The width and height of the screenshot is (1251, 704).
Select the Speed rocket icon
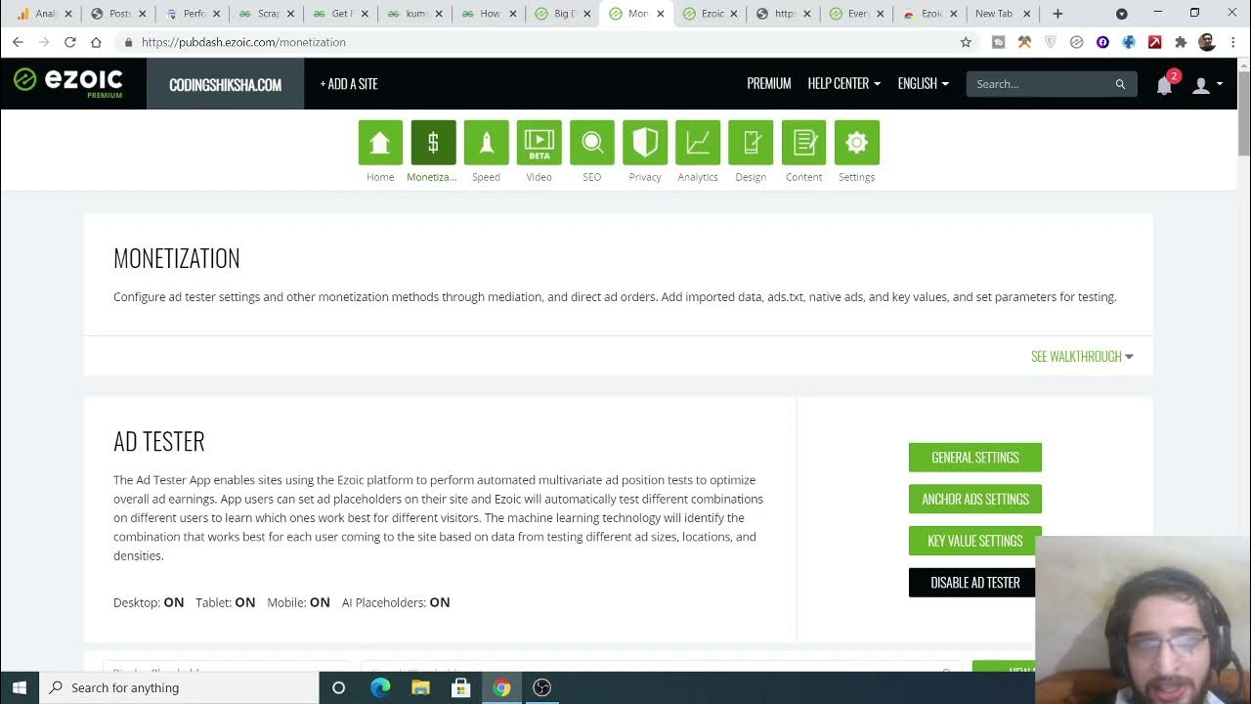pyautogui.click(x=486, y=143)
